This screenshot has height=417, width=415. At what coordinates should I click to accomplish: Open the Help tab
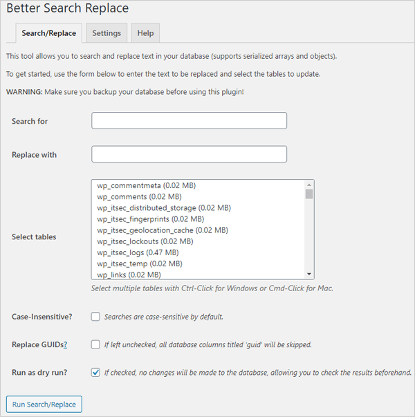(145, 33)
